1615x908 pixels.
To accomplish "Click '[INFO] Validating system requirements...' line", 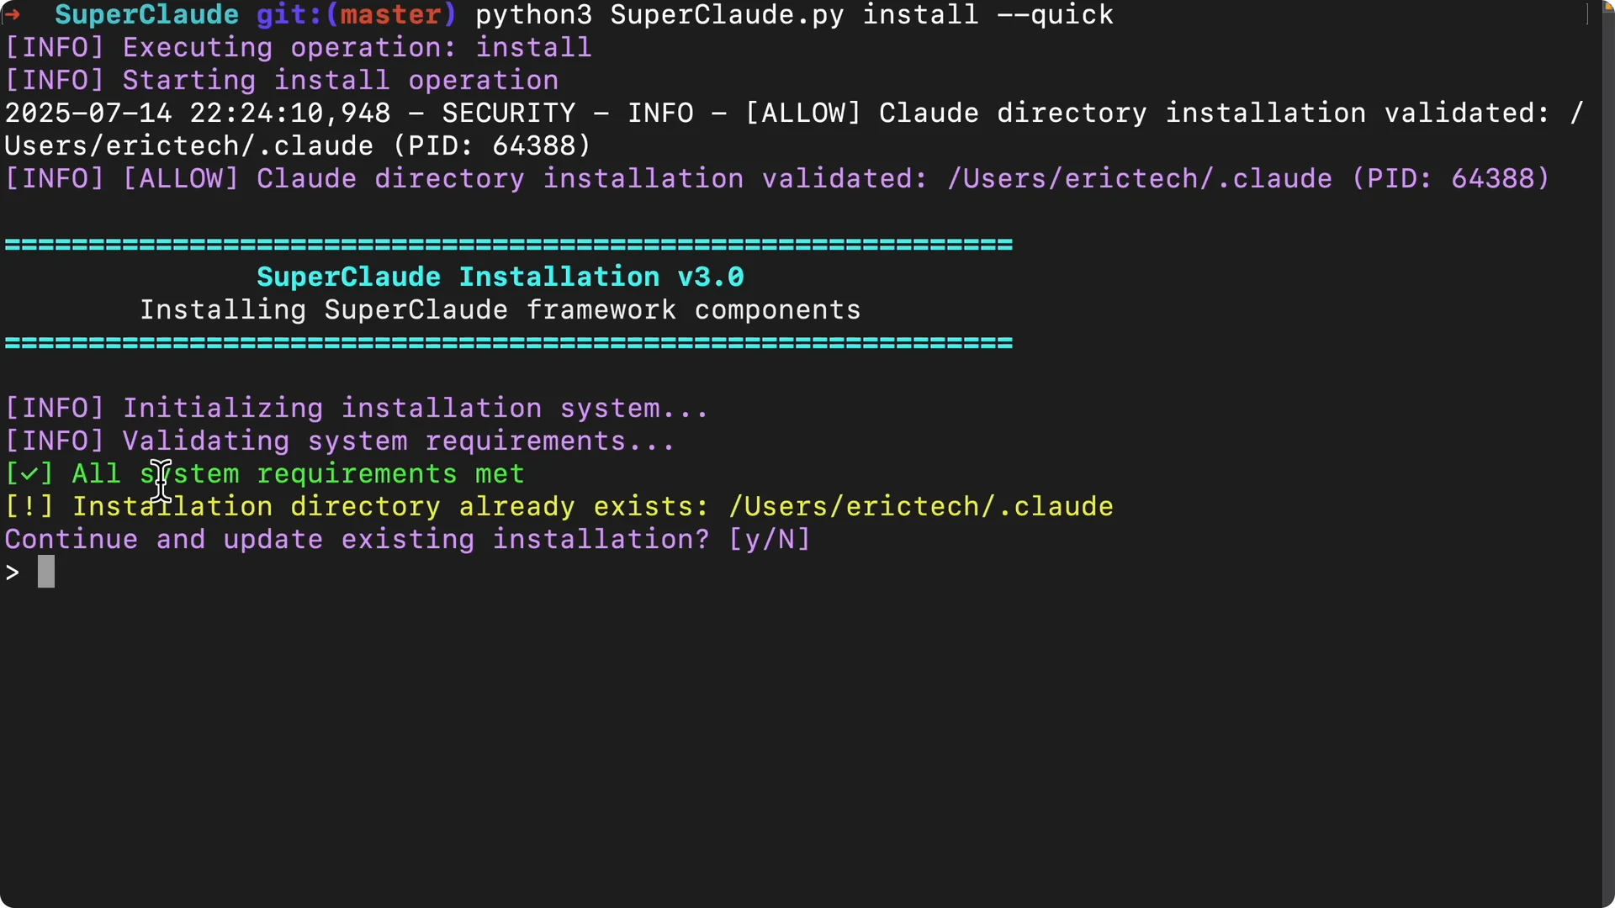I will click(x=340, y=441).
